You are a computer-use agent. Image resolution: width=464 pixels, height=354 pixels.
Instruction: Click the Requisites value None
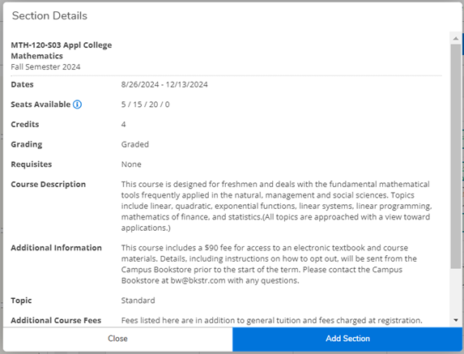[131, 164]
